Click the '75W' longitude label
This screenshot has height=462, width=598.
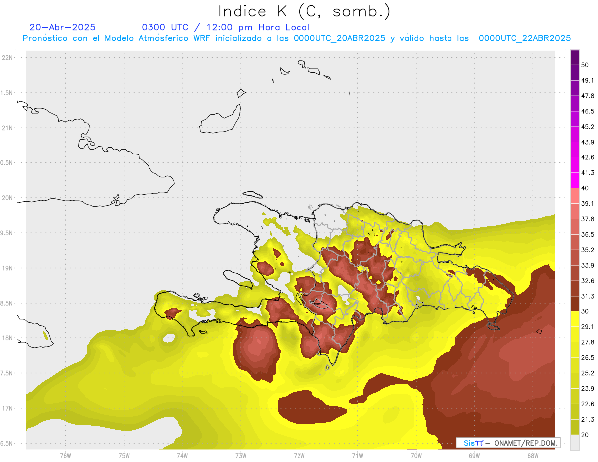124,456
